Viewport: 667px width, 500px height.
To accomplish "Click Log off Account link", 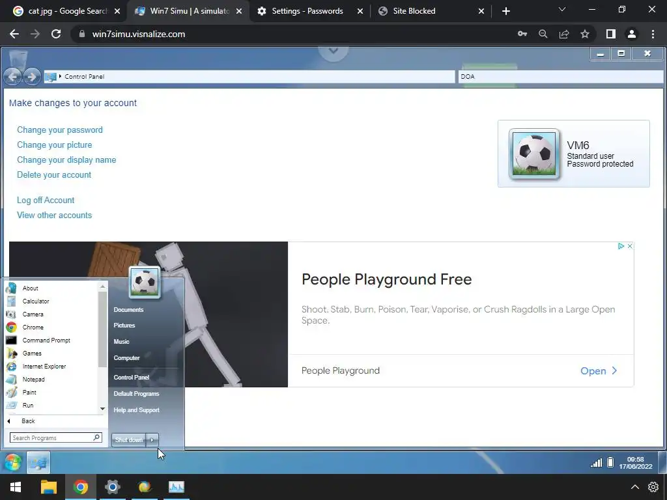I will coord(46,201).
